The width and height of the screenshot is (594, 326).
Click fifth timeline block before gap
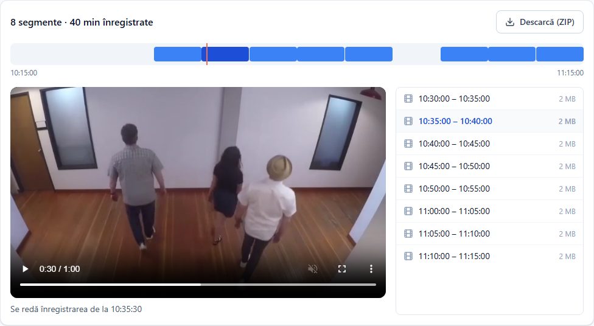[x=369, y=54]
